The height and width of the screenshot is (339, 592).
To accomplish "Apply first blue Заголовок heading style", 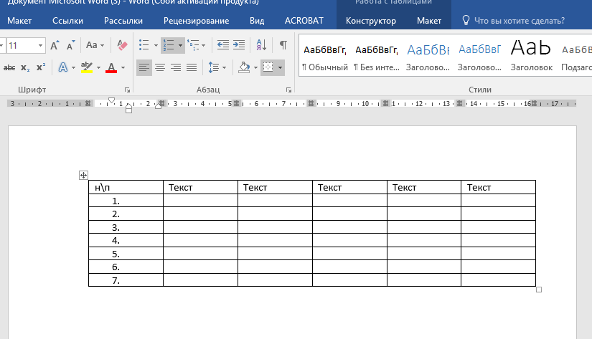I will [428, 56].
